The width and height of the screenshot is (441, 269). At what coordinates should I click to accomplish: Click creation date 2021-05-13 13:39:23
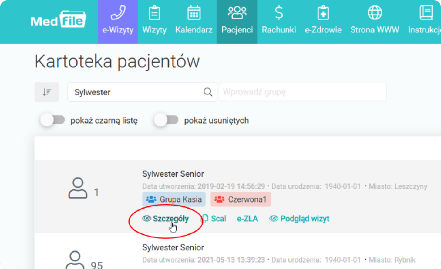[x=231, y=260]
